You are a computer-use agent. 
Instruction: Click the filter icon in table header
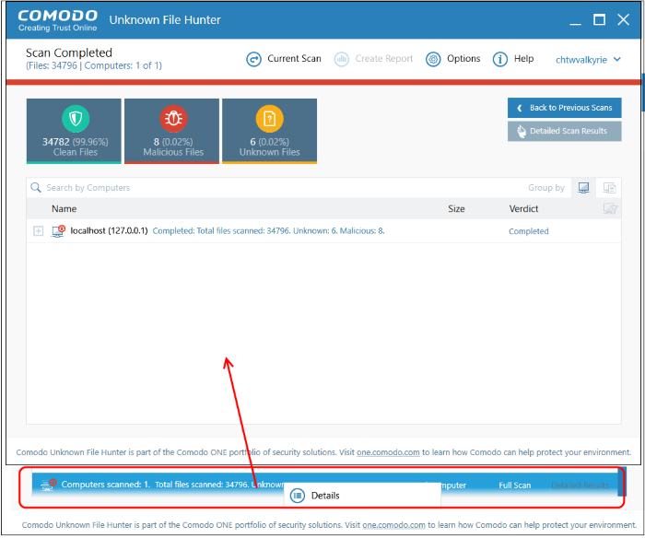pos(610,209)
